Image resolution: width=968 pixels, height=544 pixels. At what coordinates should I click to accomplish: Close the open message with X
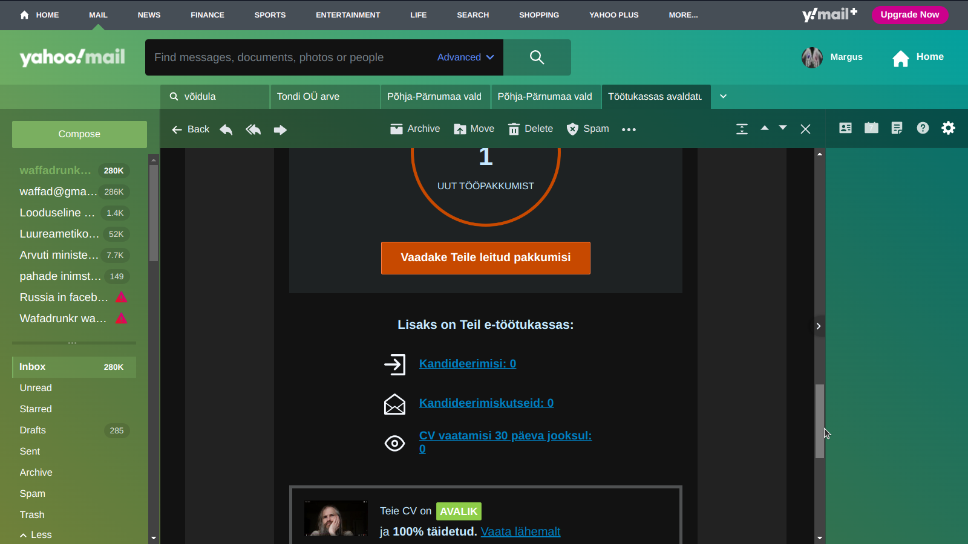point(805,129)
